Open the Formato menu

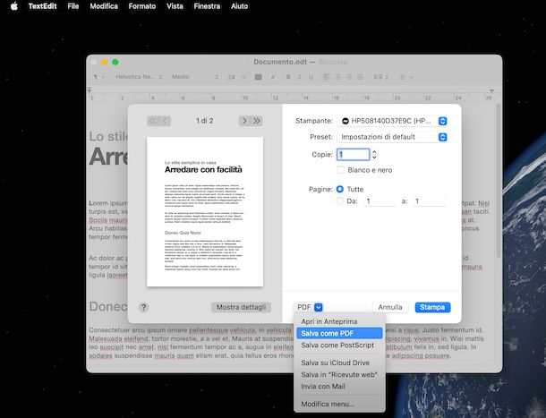click(142, 6)
